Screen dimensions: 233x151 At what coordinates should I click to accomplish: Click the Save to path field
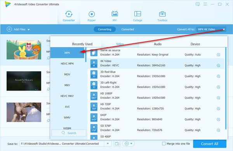pos(62,144)
